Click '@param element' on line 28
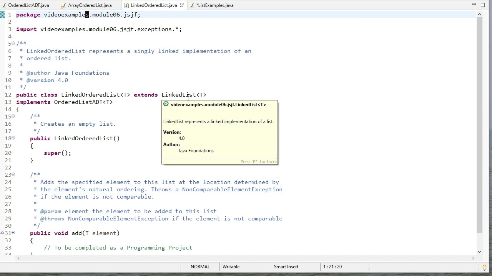 tap(65, 211)
